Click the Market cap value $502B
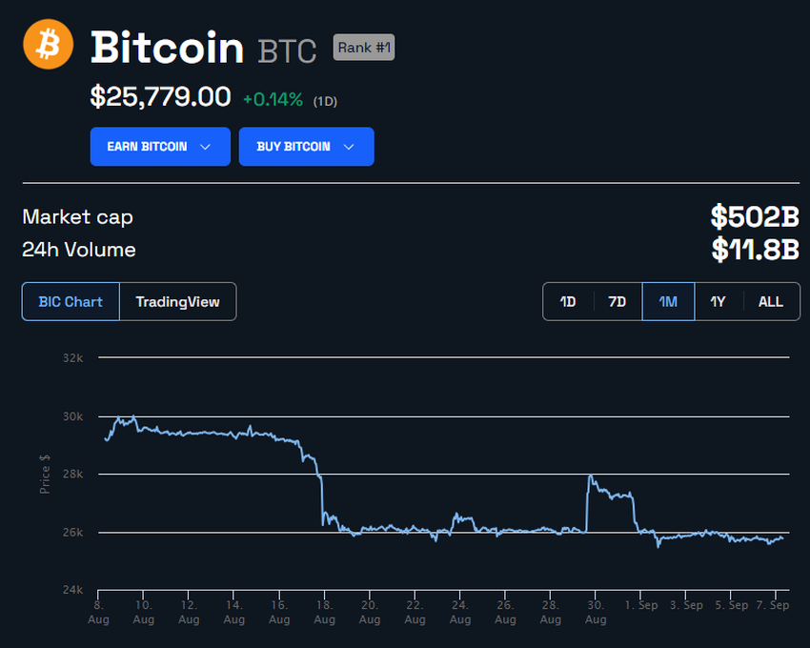The height and width of the screenshot is (648, 810). 756,216
